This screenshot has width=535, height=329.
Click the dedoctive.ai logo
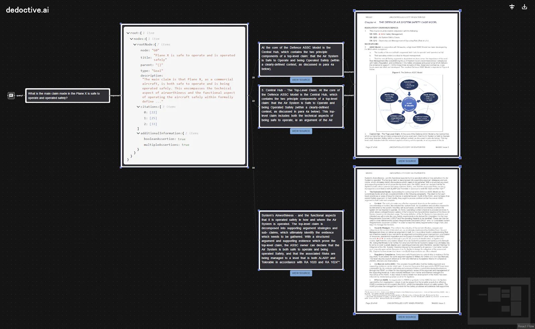27,10
